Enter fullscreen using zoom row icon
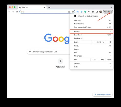121x107 pixels. click(x=110, y=42)
